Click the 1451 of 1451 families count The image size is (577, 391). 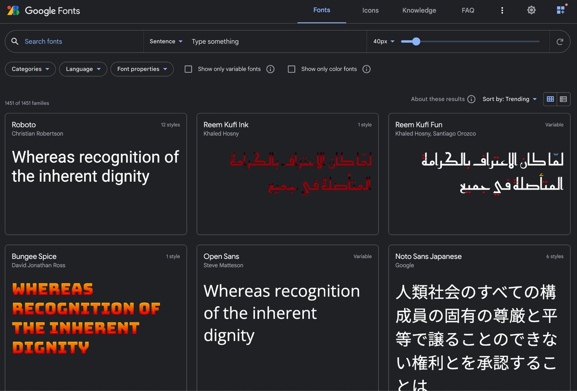click(27, 103)
